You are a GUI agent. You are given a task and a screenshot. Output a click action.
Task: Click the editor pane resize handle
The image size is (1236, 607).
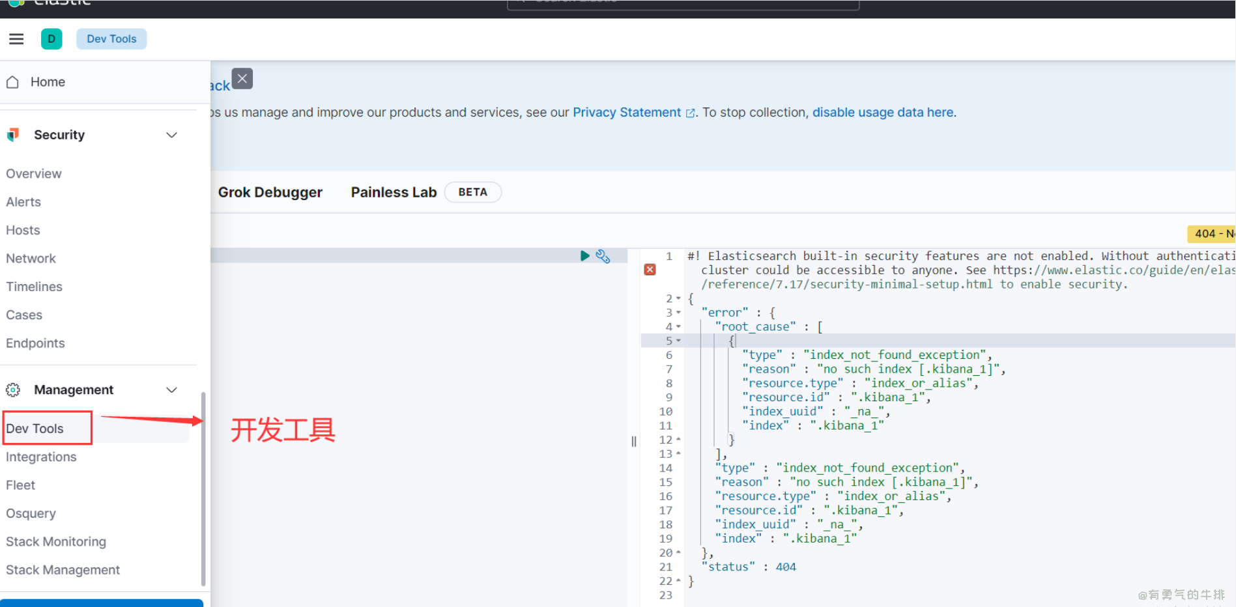634,442
